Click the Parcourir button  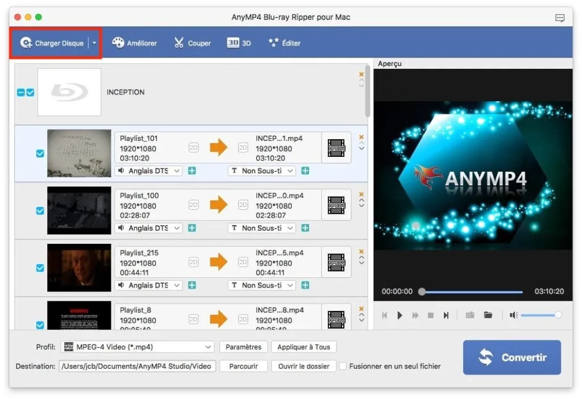(x=243, y=366)
